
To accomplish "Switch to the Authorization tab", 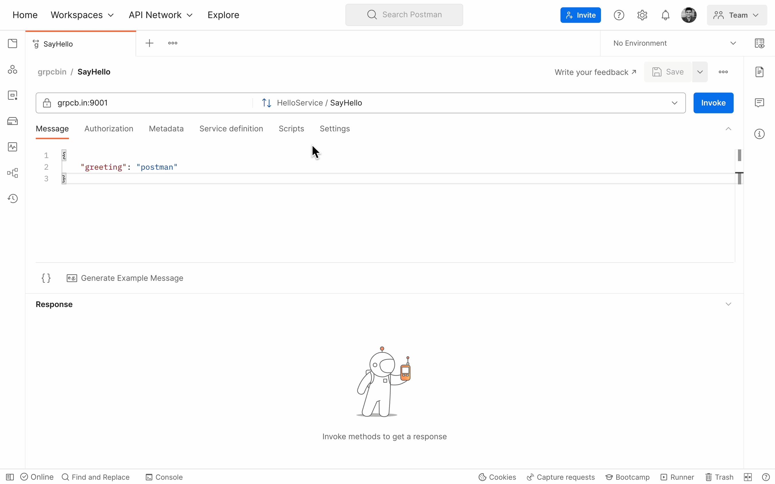I will point(109,128).
